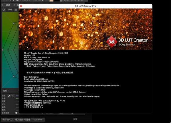Click the reset circular-arrow icon above the color grid
Screen dimensions: 171x123
click(x=4, y=10)
